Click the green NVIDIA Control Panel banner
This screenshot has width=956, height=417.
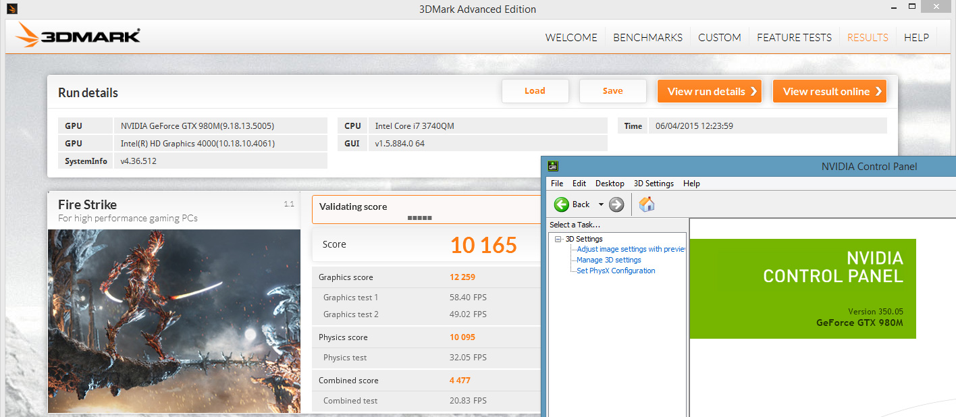click(x=803, y=288)
